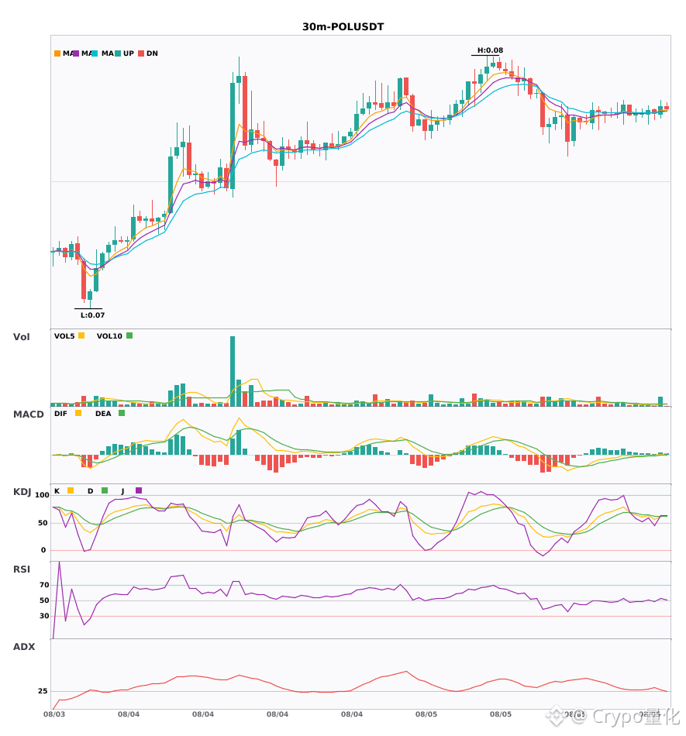Click the KDJ axis value 0
This screenshot has width=686, height=736.
click(x=43, y=550)
